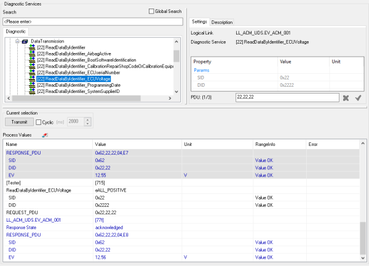Confirm PDU with checkmark icon
The image size is (369, 266).
[x=358, y=98]
